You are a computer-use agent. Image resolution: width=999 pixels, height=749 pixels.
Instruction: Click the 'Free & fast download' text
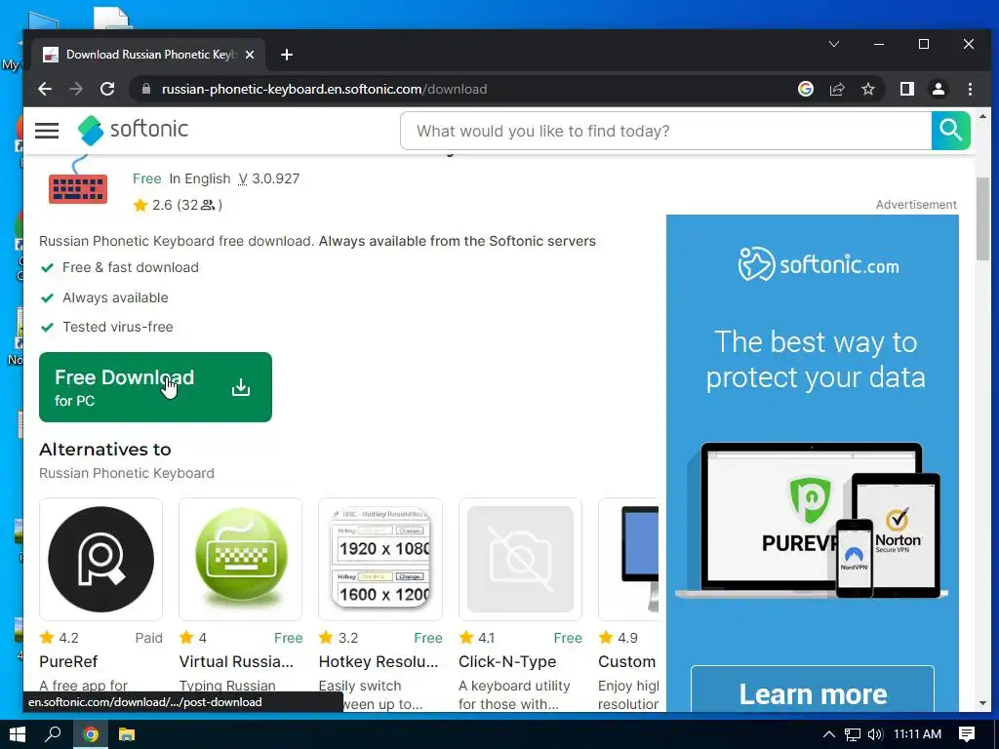pos(131,267)
